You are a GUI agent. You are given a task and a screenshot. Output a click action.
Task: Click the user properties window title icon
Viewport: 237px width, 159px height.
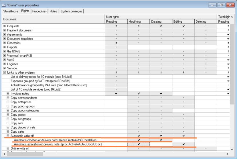[x=3, y=5]
